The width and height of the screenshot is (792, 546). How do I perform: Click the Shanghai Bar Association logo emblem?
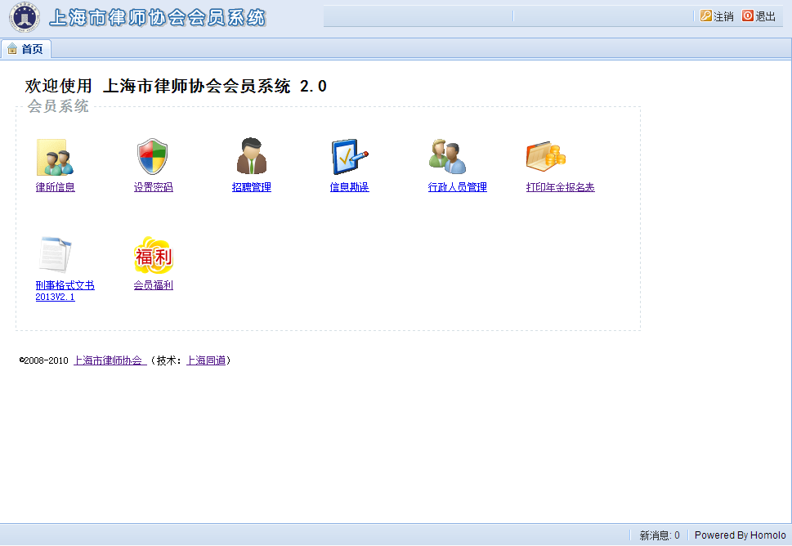pyautogui.click(x=25, y=18)
